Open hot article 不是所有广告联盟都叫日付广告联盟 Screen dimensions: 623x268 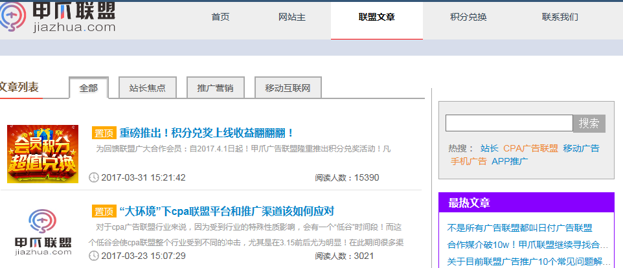pos(519,228)
